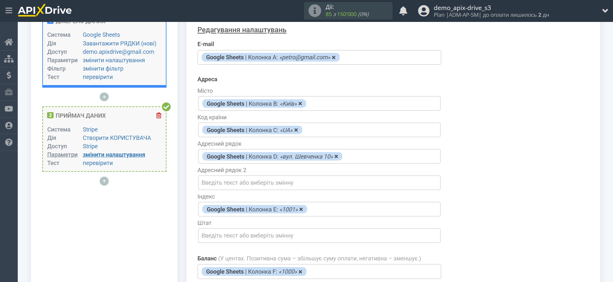Click the empty Штат field

coord(319,236)
